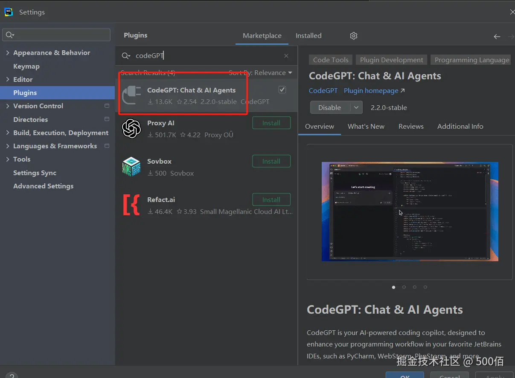515x378 pixels.
Task: Click Directories project-level icon
Action: pyautogui.click(x=107, y=119)
